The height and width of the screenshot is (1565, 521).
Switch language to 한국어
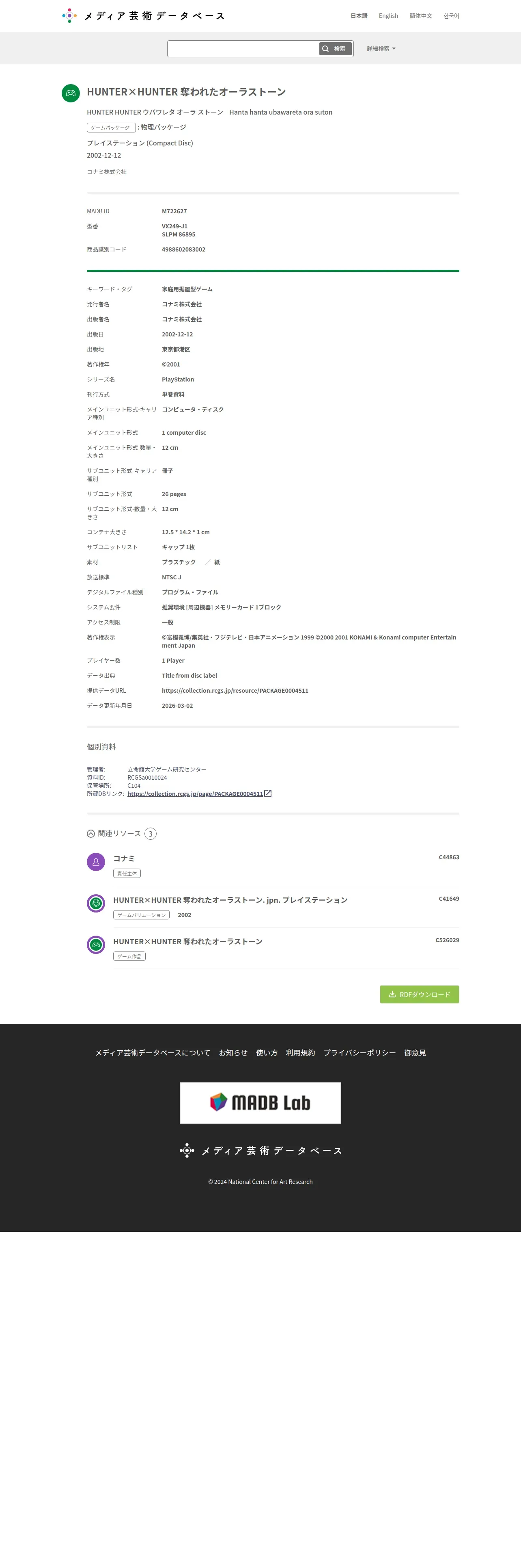click(x=451, y=16)
